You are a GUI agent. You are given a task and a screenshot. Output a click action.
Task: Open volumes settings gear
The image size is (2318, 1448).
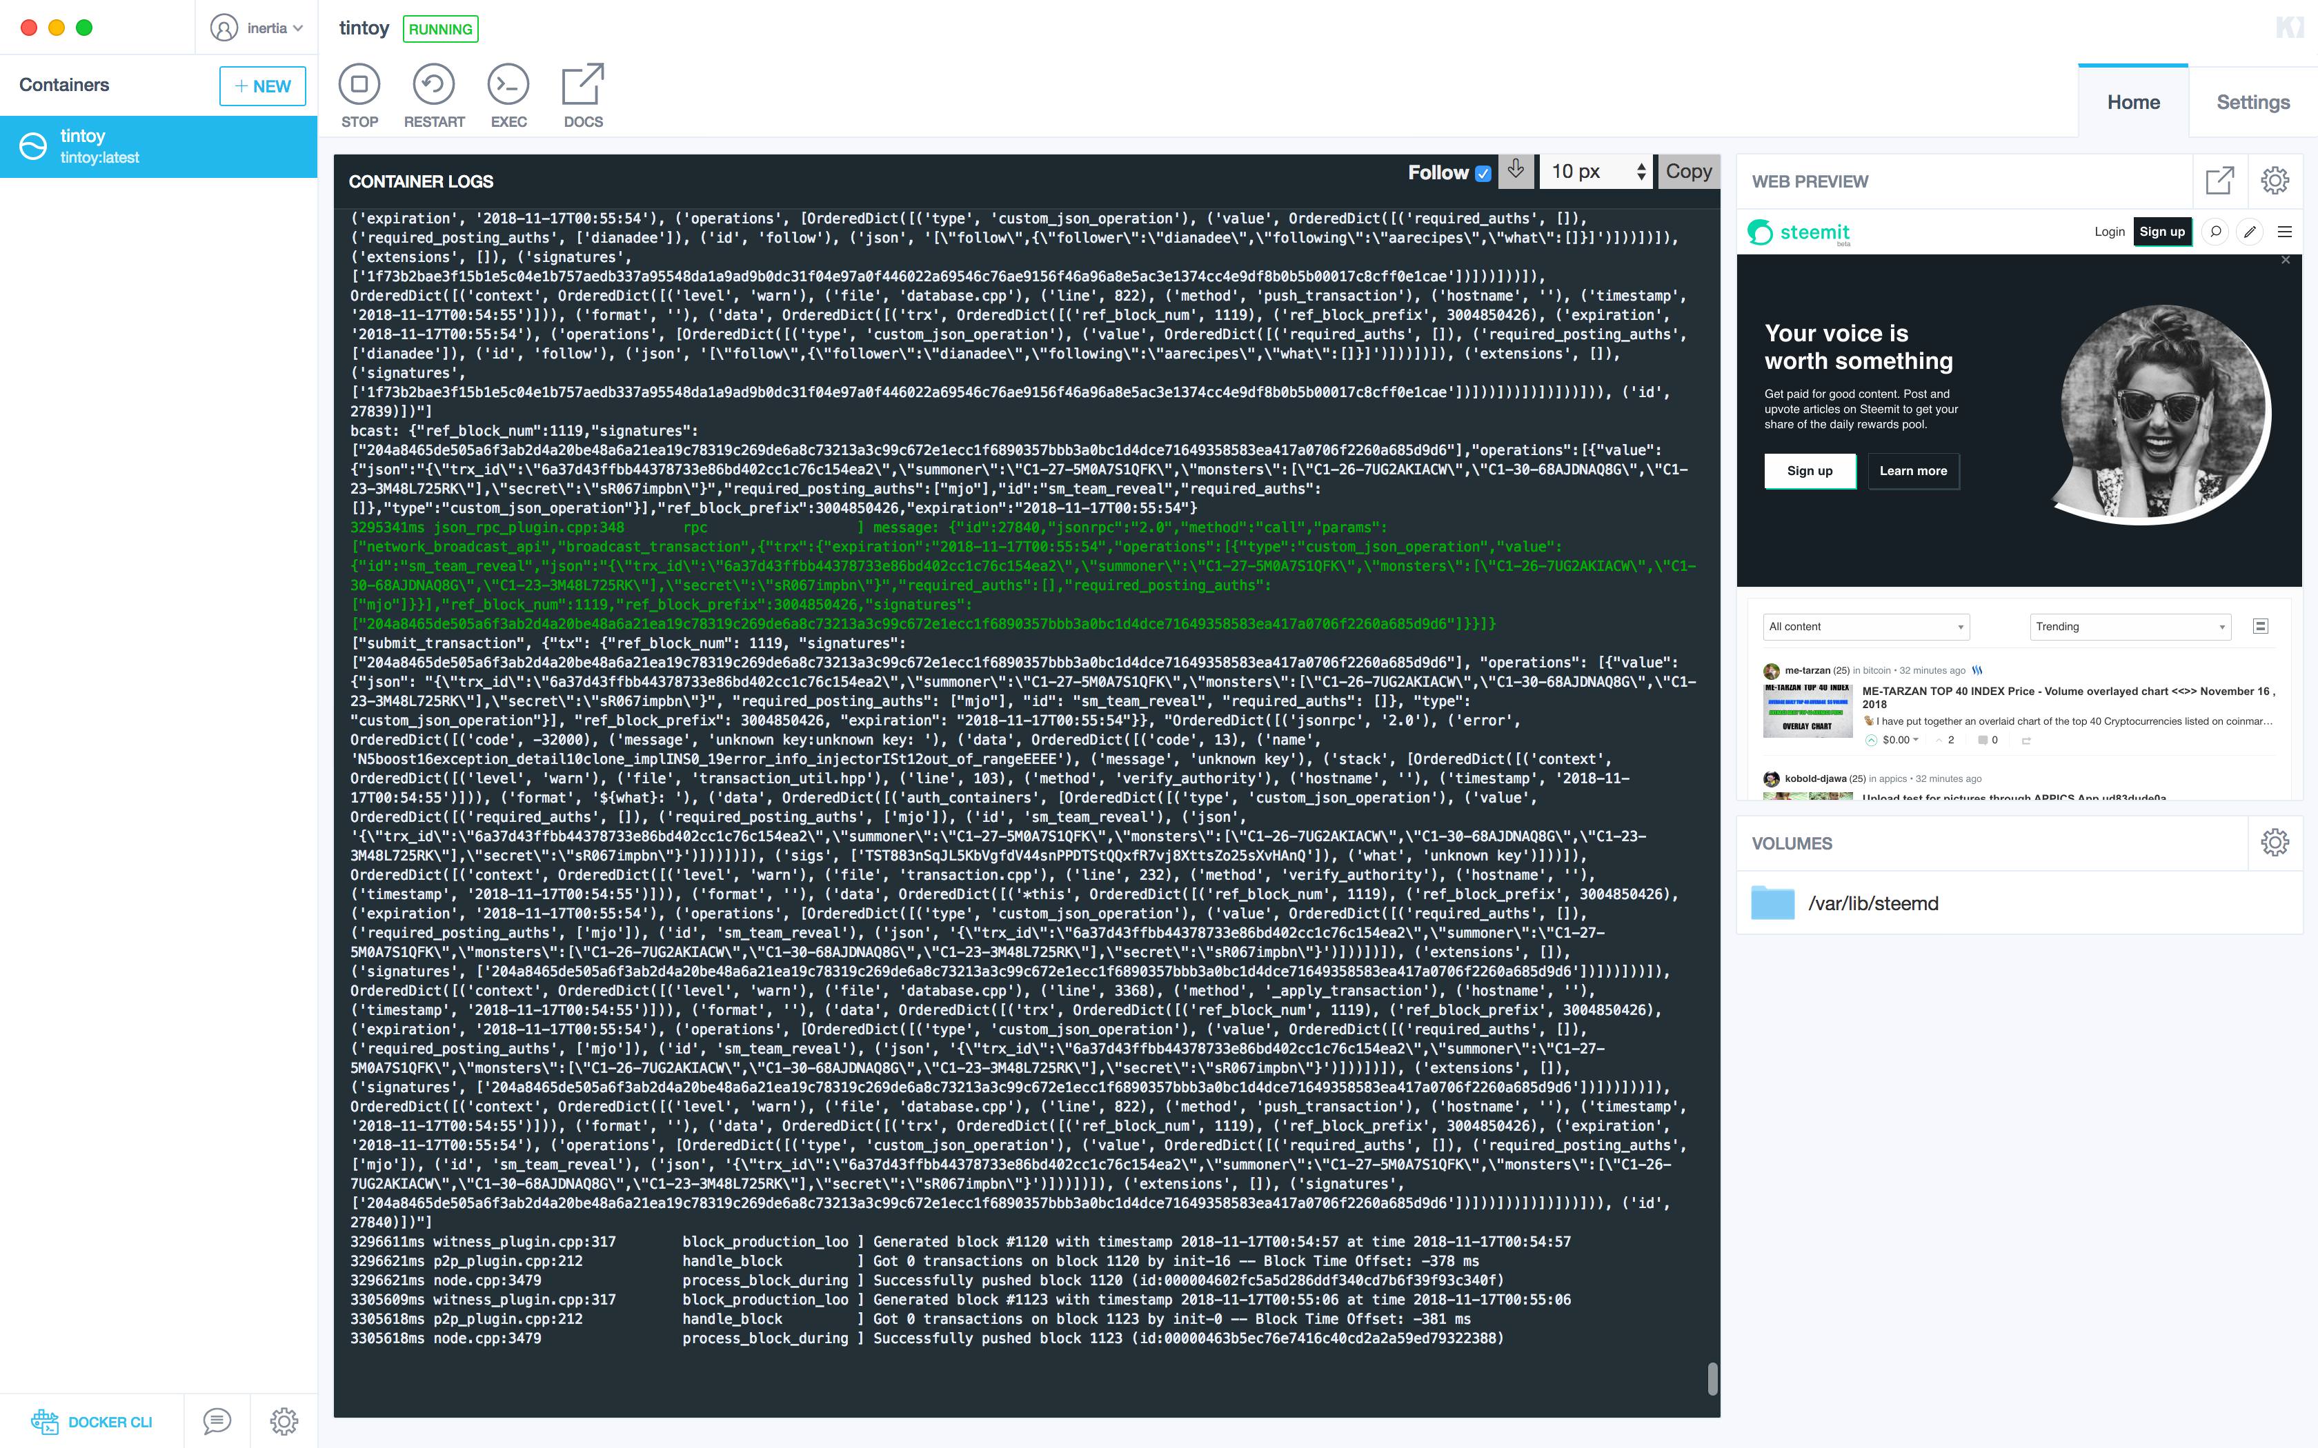tap(2275, 843)
